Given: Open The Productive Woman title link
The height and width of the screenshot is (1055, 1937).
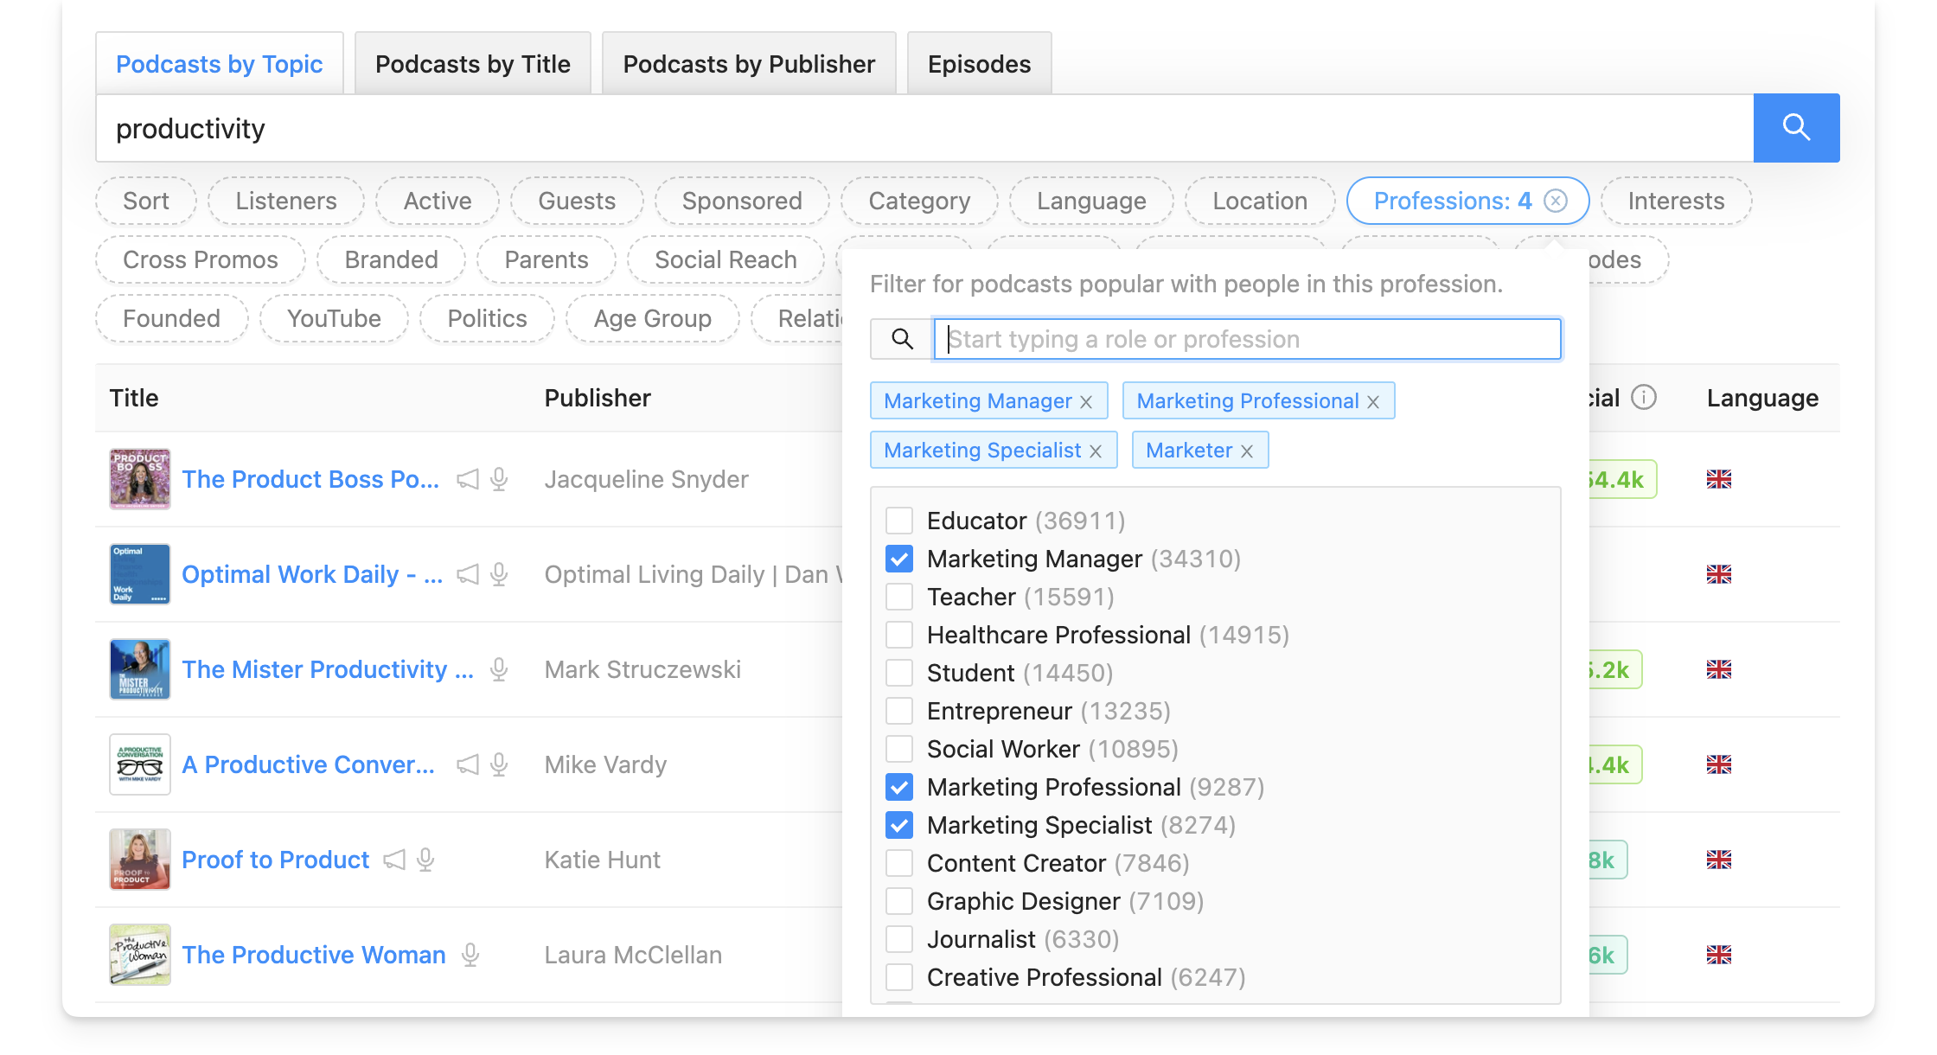Looking at the screenshot, I should tap(314, 955).
